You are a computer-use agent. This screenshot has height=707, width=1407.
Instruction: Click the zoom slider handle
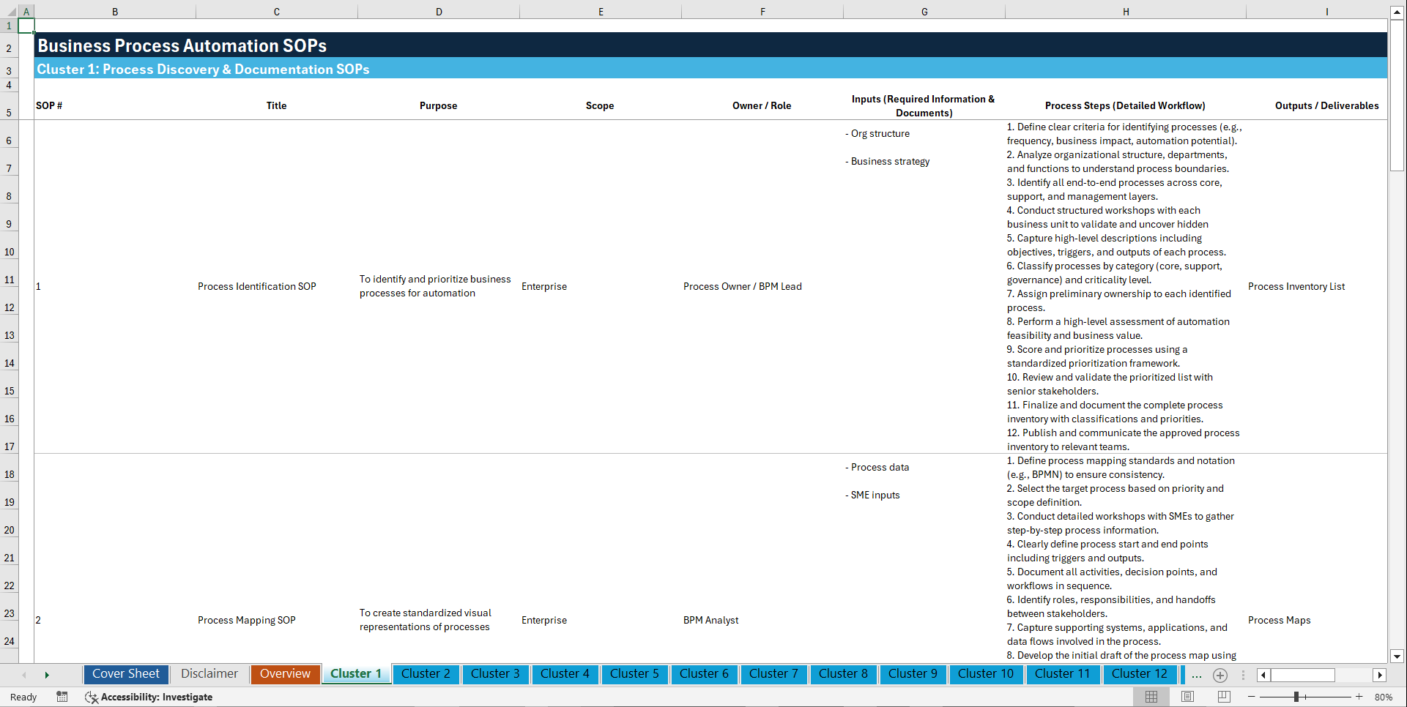[x=1296, y=697]
